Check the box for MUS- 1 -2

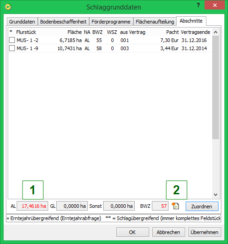coord(12,40)
